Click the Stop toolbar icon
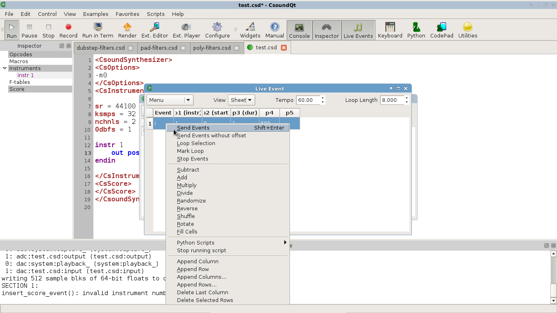 pyautogui.click(x=49, y=30)
